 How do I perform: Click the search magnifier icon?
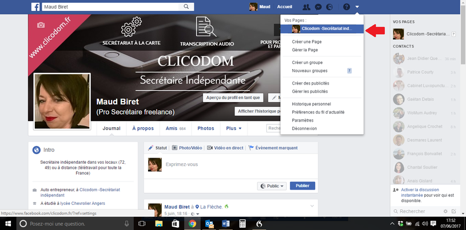(x=186, y=6)
